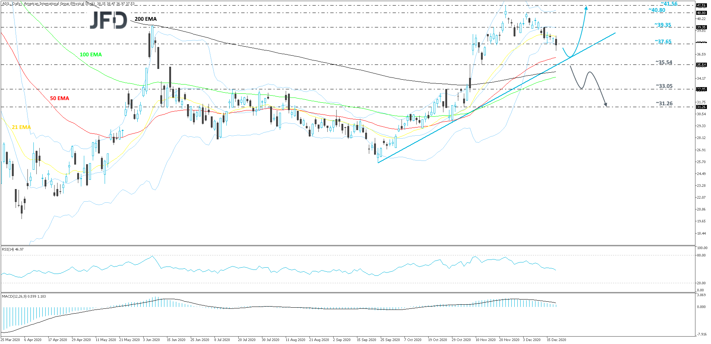Click the 35.54 price tag on axis
711x344 pixels.
coord(701,65)
